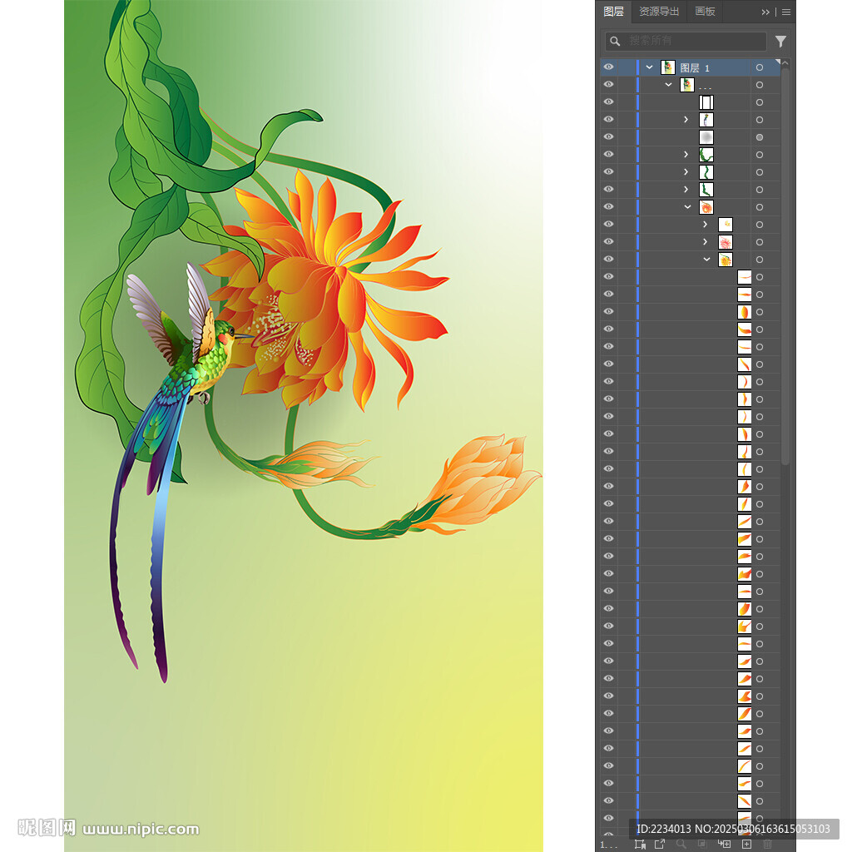This screenshot has height=852, width=852.
Task: Hide the hummingbird group via its eye
Action: (x=608, y=120)
